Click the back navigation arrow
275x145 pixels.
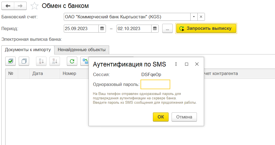click(8, 6)
